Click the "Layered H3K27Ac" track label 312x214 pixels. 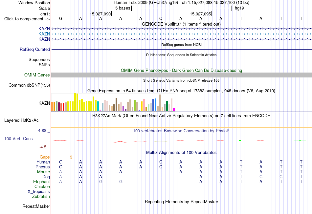point(21,120)
